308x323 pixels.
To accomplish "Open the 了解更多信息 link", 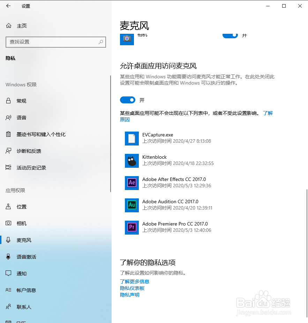I will click(x=134, y=281).
